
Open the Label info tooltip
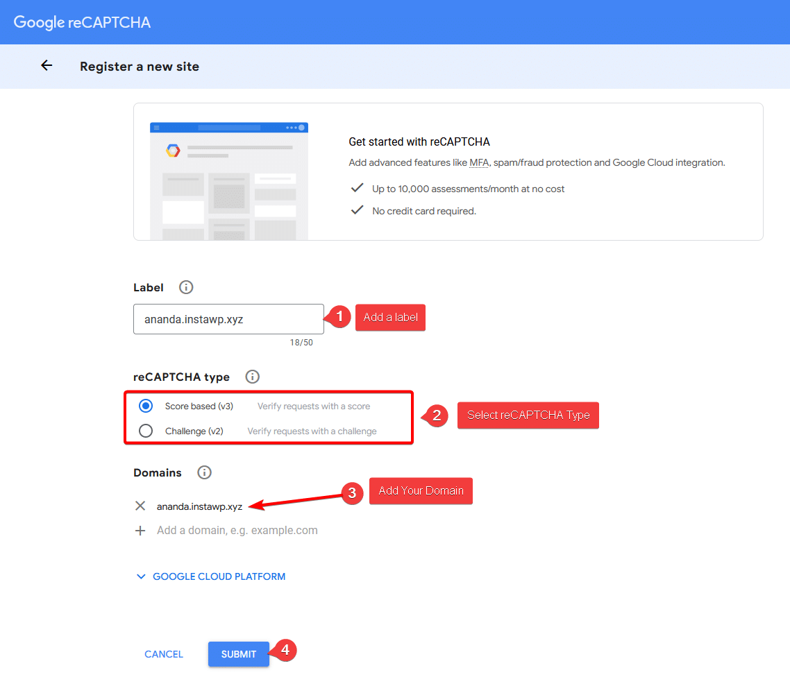click(x=185, y=286)
